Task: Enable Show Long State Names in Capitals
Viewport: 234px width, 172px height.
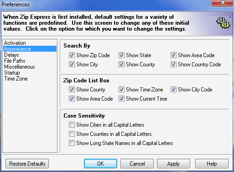Action: [x=72, y=143]
